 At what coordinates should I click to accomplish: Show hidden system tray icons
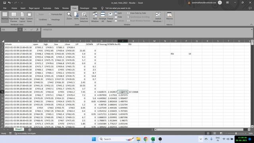tap(201, 139)
